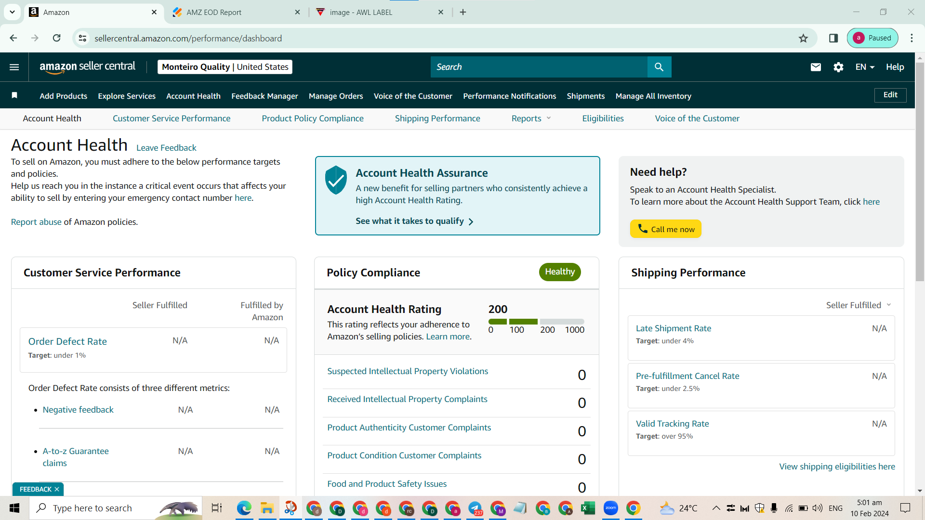Open the EN language dropdown
925x520 pixels.
[865, 67]
